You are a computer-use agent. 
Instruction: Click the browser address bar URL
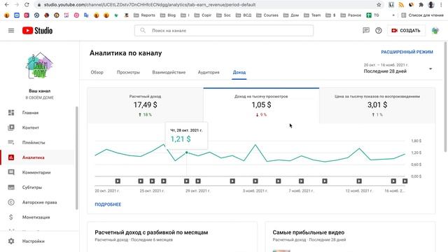150,5
